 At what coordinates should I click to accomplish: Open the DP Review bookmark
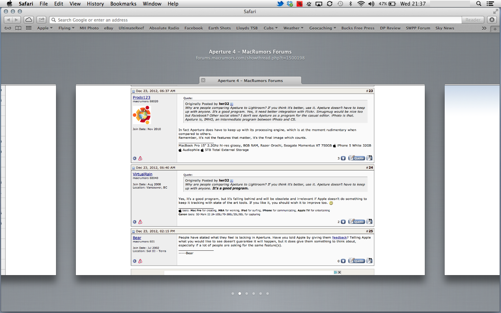pyautogui.click(x=390, y=28)
